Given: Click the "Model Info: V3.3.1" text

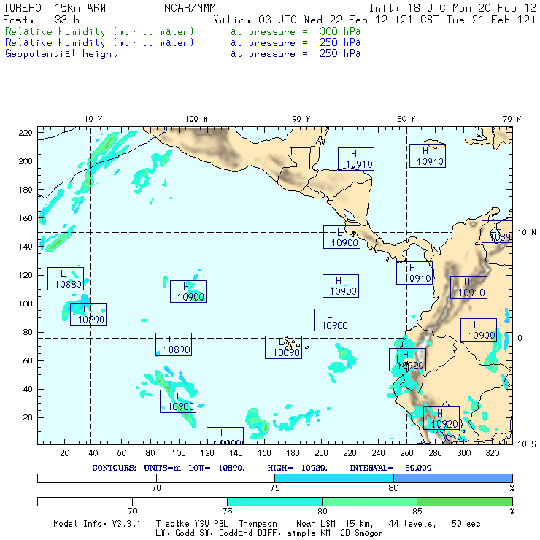Looking at the screenshot, I should coord(97,524).
